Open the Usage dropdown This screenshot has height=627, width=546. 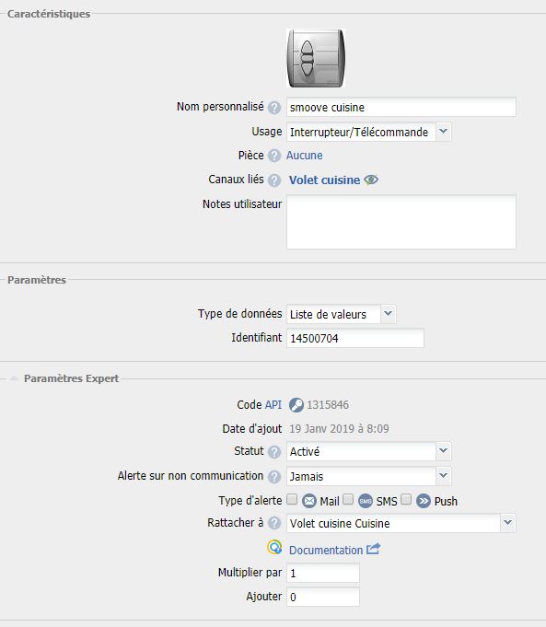(369, 132)
